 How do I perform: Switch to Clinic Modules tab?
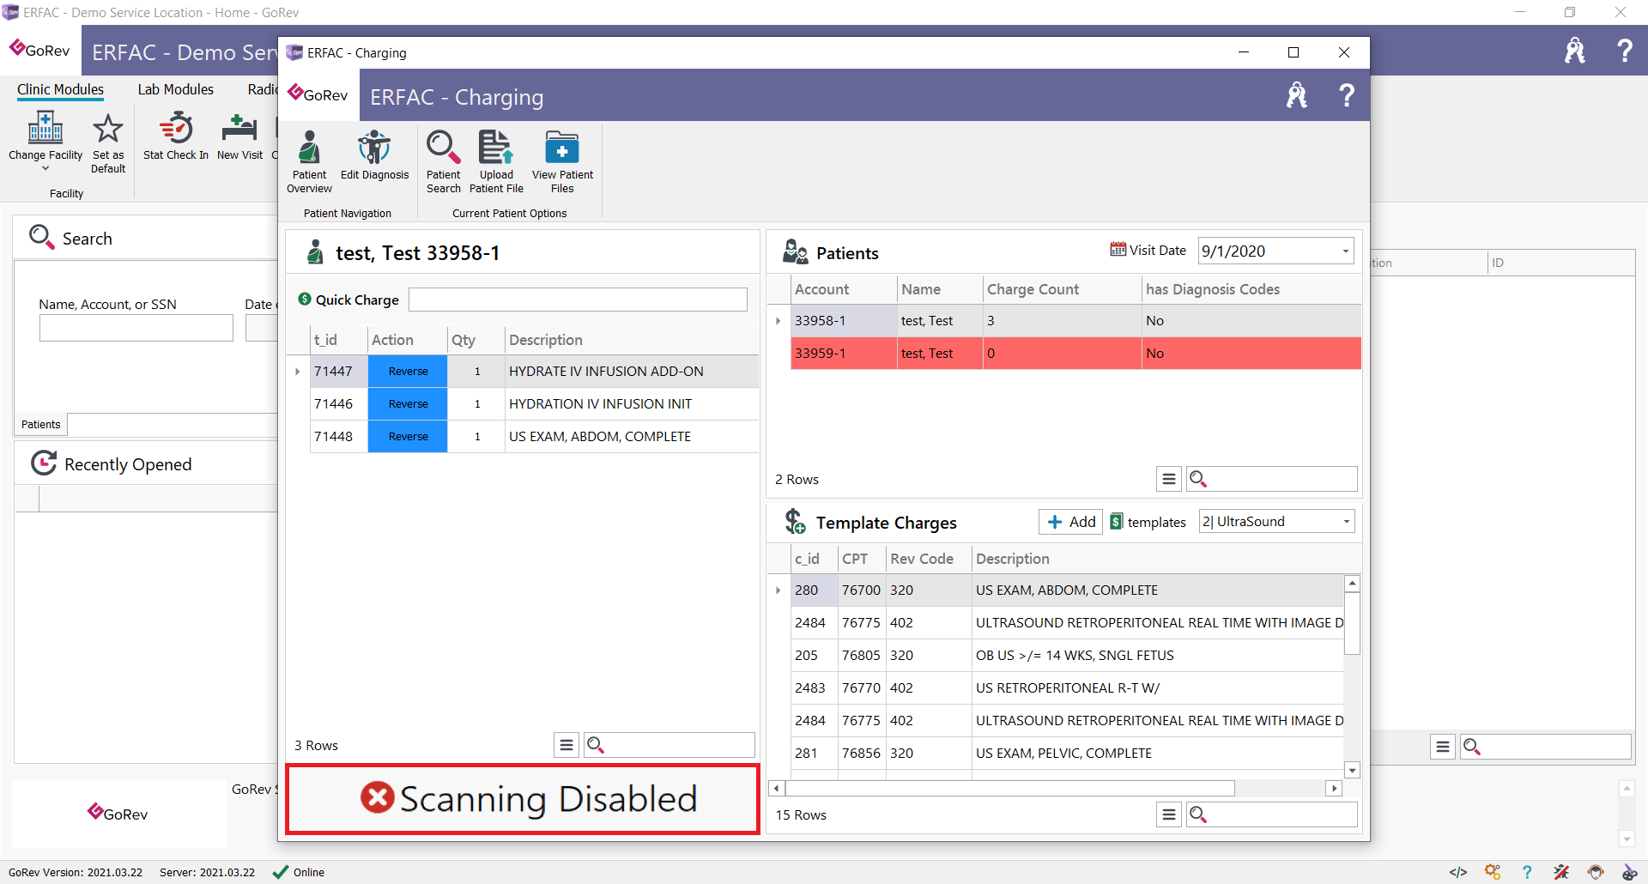point(60,89)
